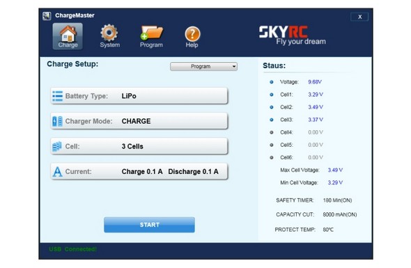The height and width of the screenshot is (268, 411).
Task: Open the System gear icon
Action: pyautogui.click(x=109, y=36)
